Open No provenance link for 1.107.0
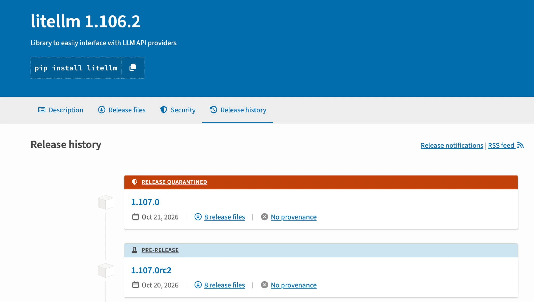The height and width of the screenshot is (302, 534). (294, 217)
